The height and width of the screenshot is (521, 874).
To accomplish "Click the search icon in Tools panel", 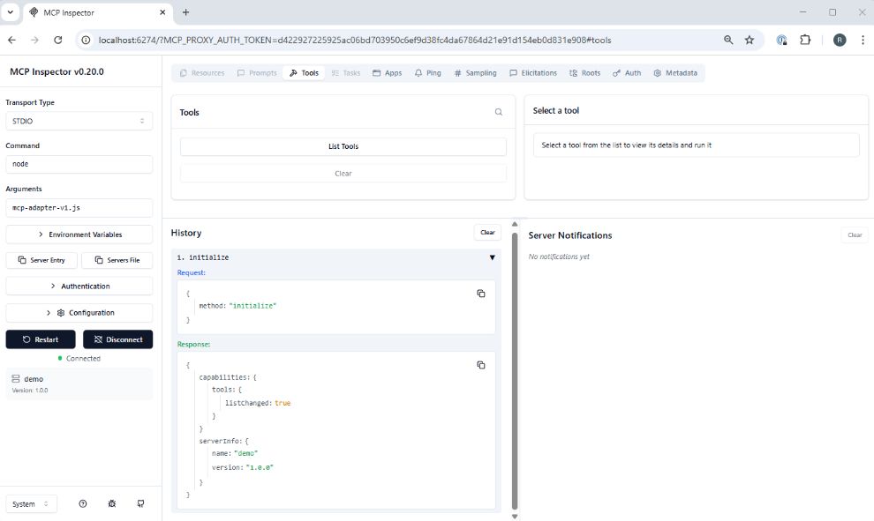I will click(x=498, y=112).
